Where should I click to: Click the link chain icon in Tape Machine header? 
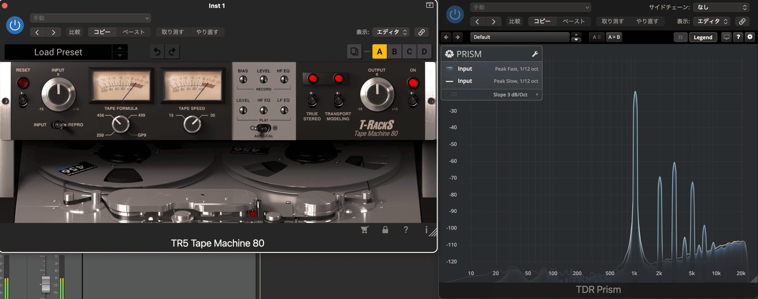421,32
